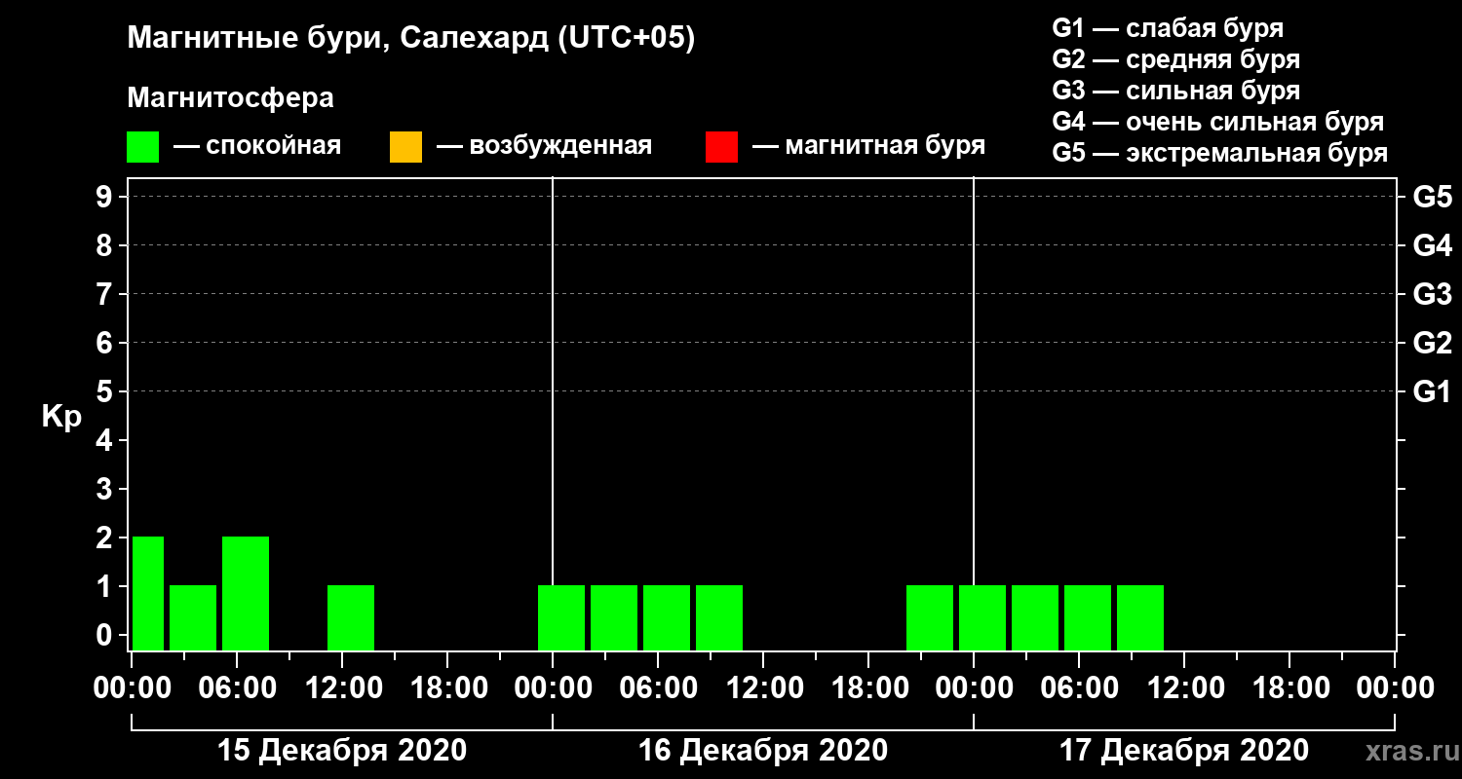Click the right-axis G2 storm level label
The image size is (1462, 779).
pos(1432,344)
